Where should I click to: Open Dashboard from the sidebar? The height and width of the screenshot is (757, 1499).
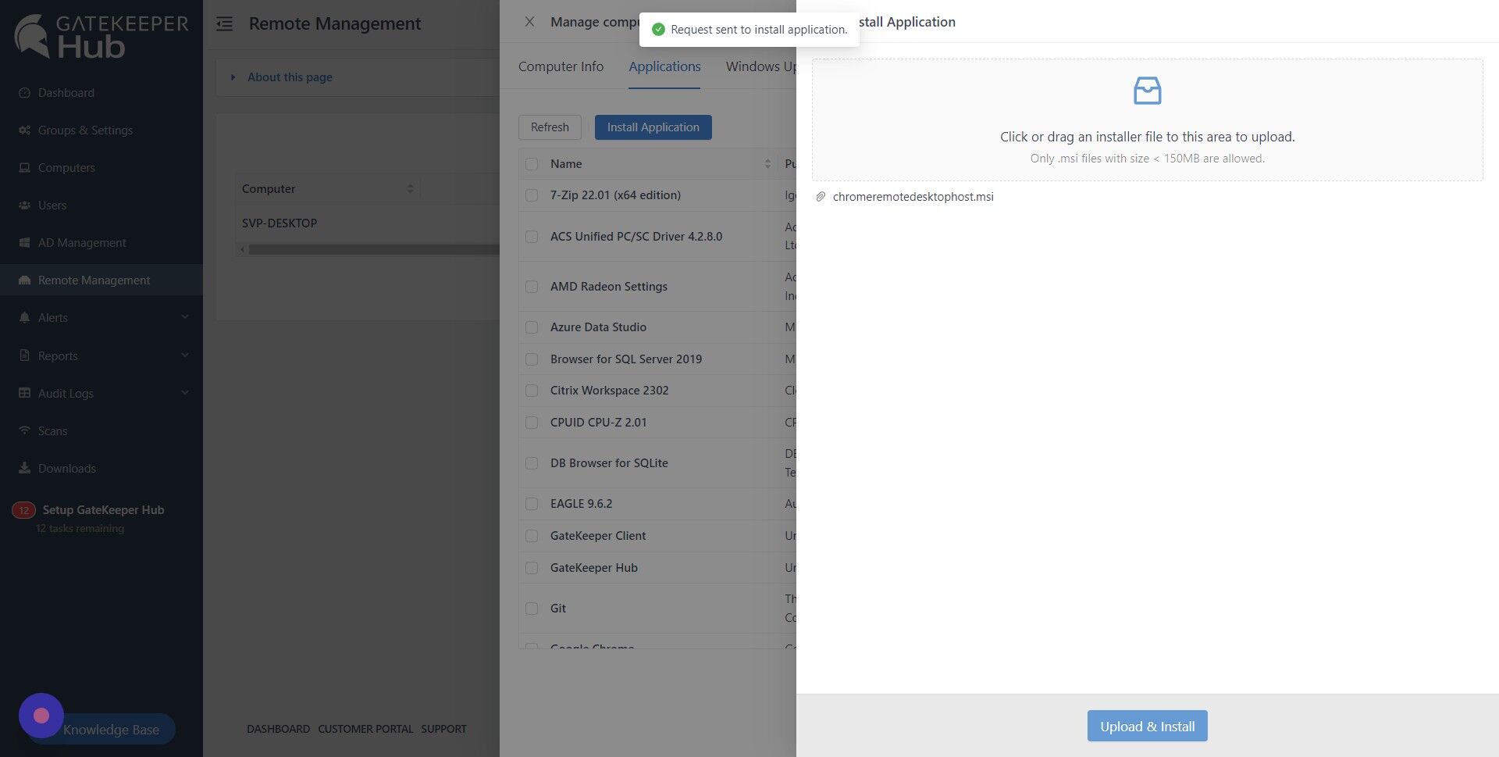pyautogui.click(x=66, y=93)
